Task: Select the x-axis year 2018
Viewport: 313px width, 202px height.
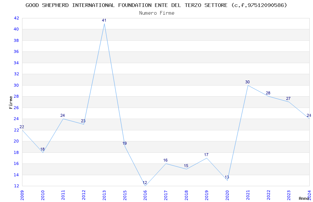Action: click(x=186, y=195)
